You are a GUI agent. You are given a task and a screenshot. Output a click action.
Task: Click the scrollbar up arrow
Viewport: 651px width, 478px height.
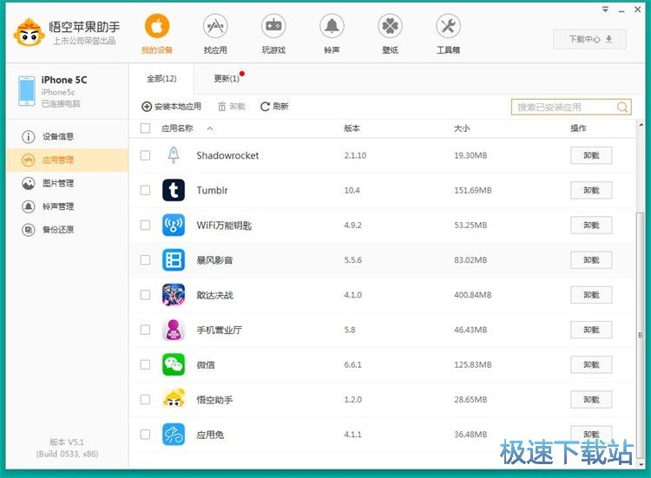pyautogui.click(x=641, y=125)
